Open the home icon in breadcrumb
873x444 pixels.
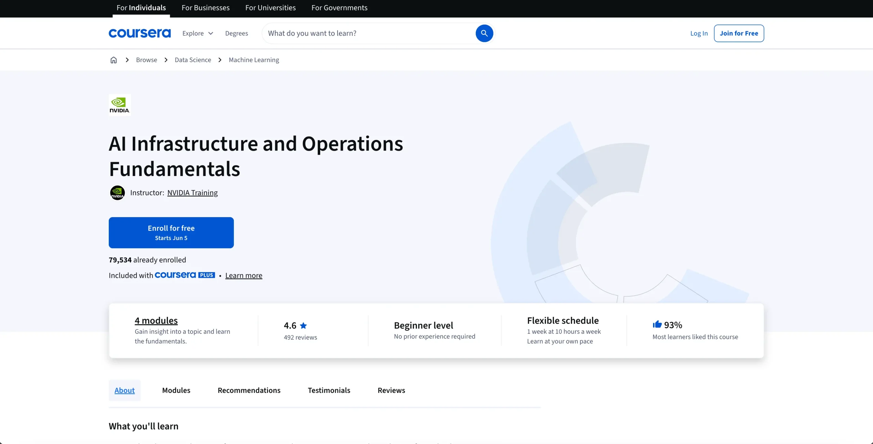[114, 60]
